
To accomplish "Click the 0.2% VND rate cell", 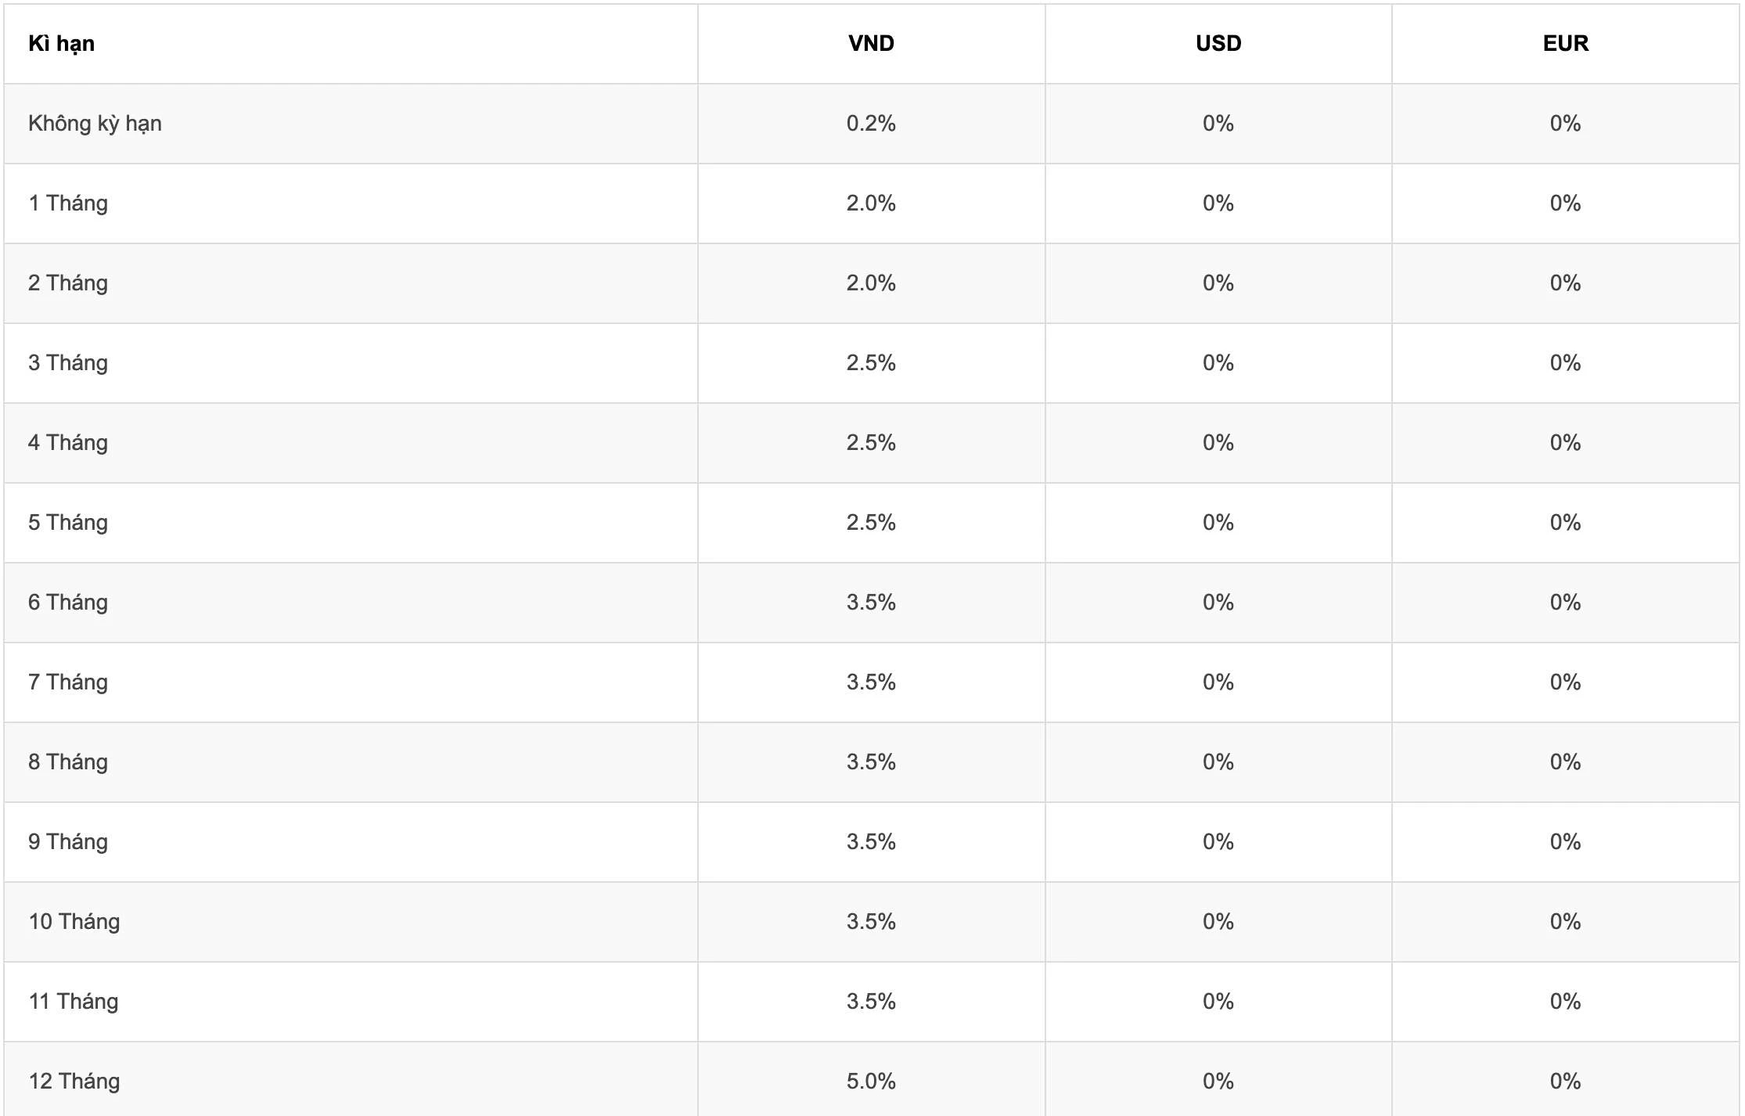I will 871,124.
